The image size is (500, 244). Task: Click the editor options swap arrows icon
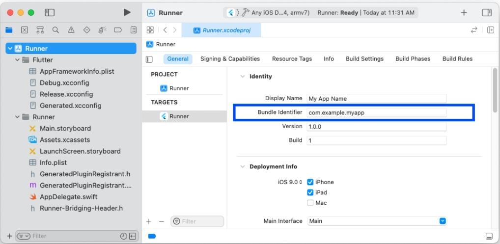point(474,30)
